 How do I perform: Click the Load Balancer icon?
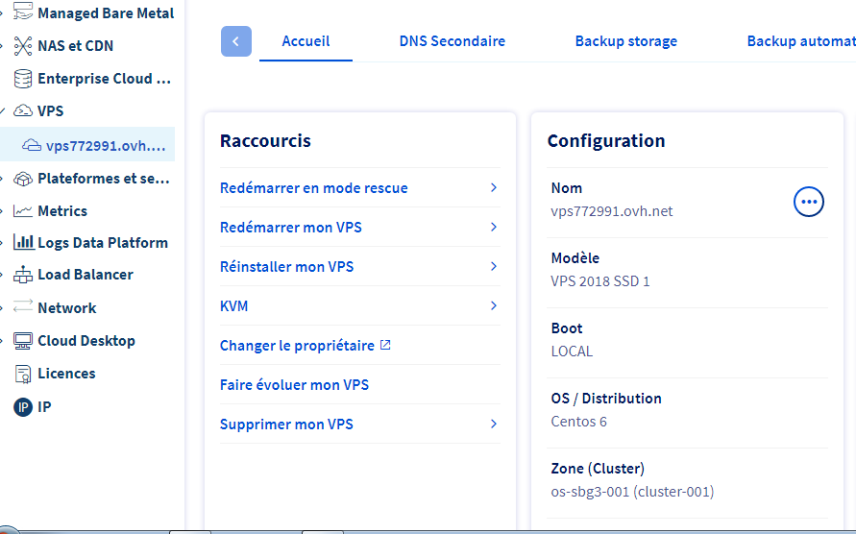coord(22,275)
